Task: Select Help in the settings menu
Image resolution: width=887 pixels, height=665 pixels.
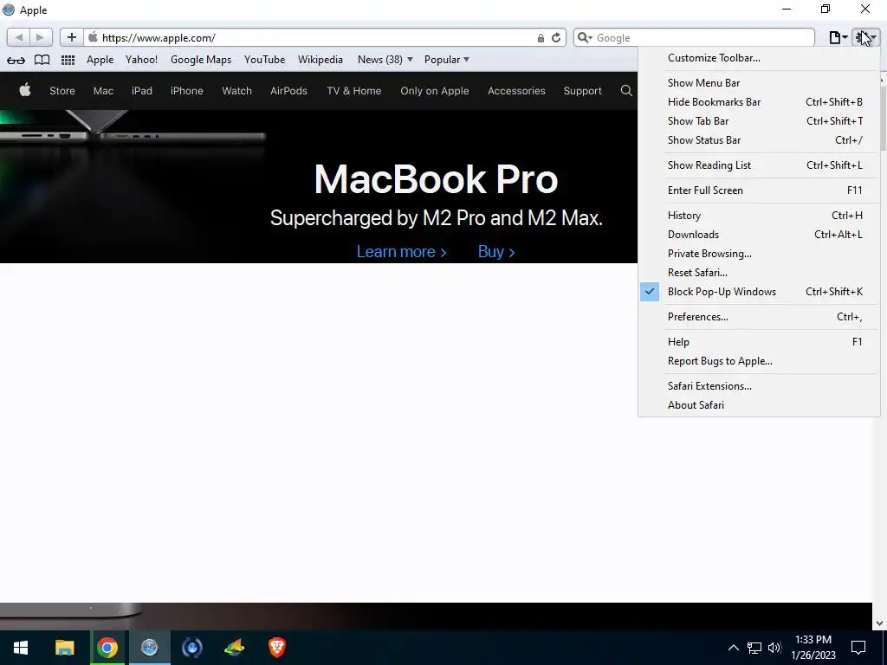Action: (x=759, y=341)
